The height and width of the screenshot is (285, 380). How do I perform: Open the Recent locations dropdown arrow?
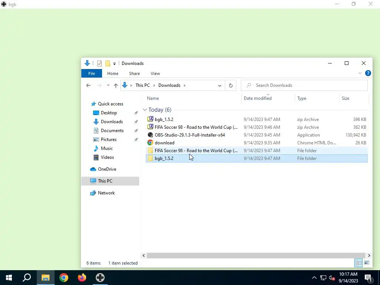pos(108,85)
